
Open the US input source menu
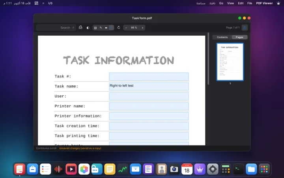click(x=50, y=3)
